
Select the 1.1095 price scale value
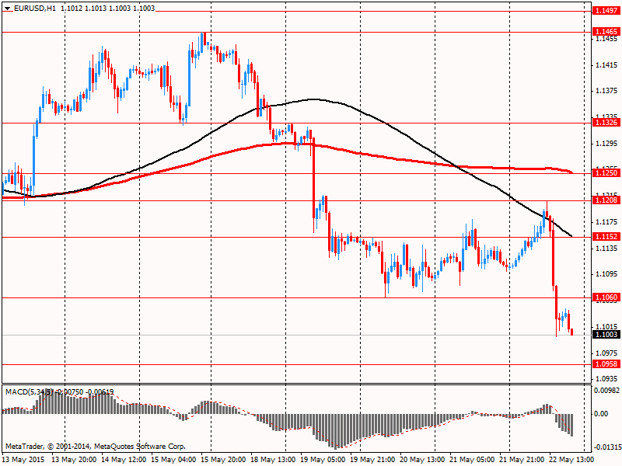click(x=607, y=274)
